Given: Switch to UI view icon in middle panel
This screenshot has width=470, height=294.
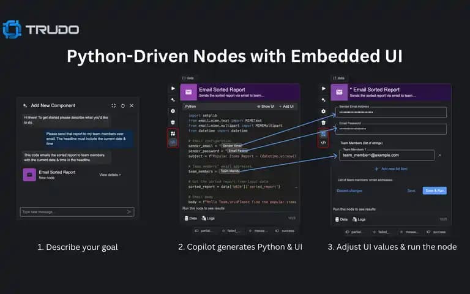Looking at the screenshot, I should 173,134.
